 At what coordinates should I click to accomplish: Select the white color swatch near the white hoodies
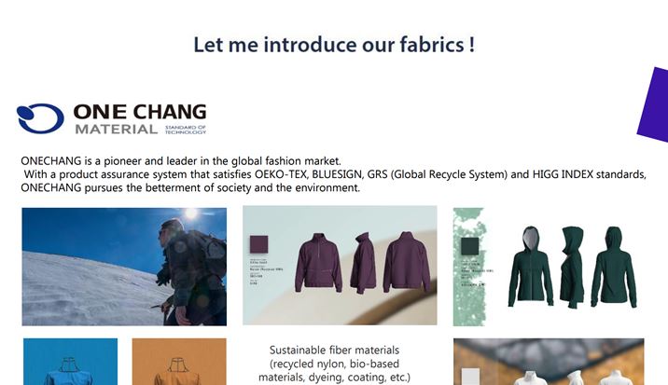pos(471,377)
